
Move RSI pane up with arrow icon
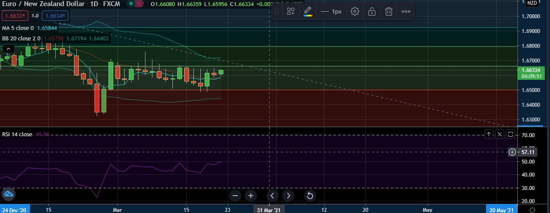(489, 134)
